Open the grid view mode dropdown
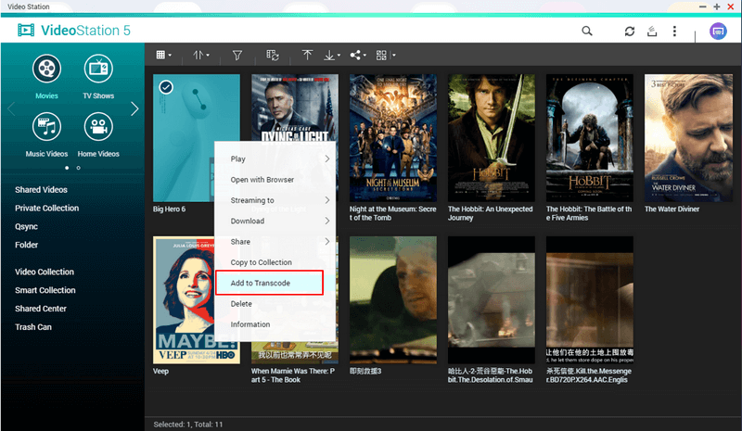Screen dimensions: 742x431 pyautogui.click(x=163, y=56)
